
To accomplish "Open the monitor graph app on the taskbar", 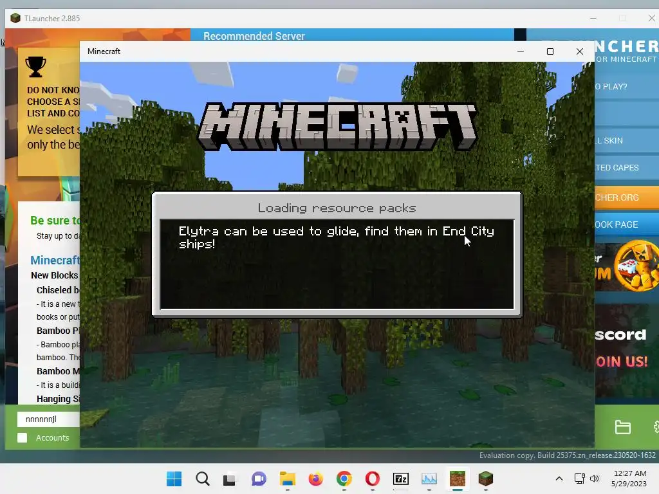I will pyautogui.click(x=429, y=479).
